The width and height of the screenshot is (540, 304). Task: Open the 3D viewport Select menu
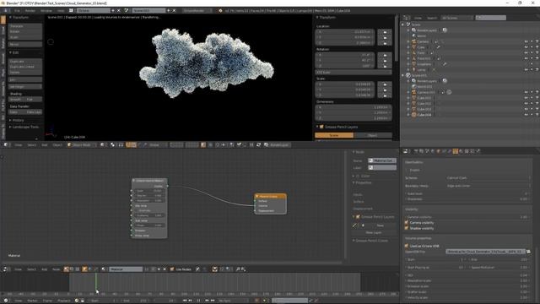32,145
